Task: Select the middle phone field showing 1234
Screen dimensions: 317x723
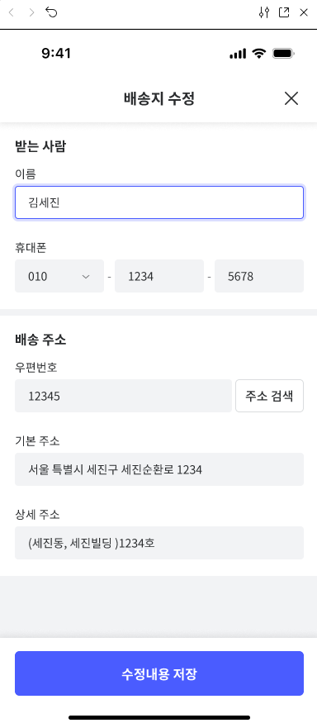Action: coord(159,276)
